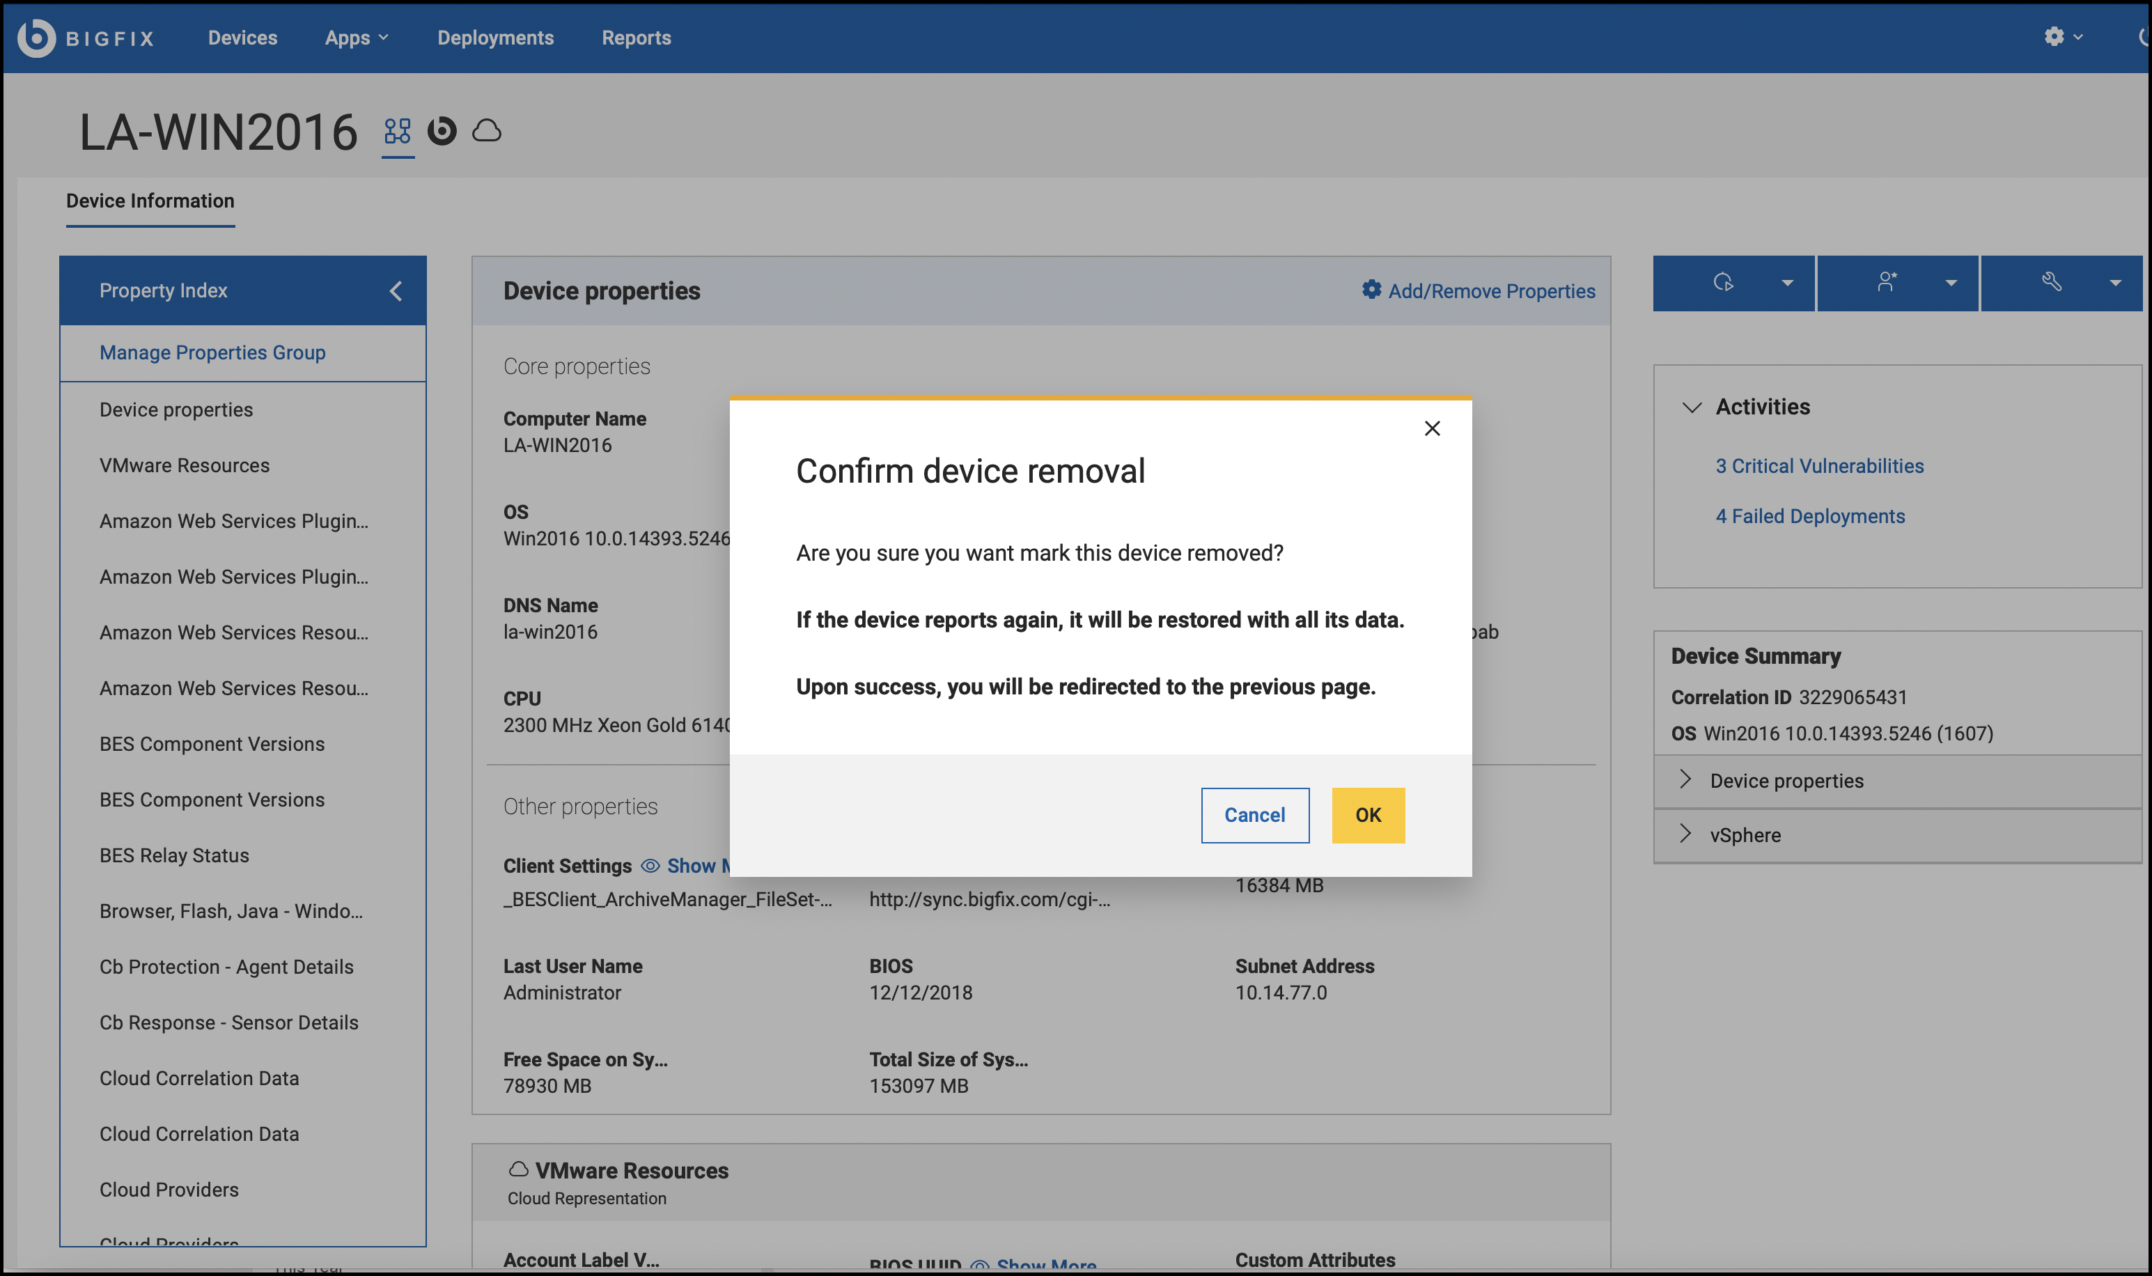The image size is (2152, 1276).
Task: Click the http://sync.bigfix.com/cgi-... value
Action: tap(990, 899)
